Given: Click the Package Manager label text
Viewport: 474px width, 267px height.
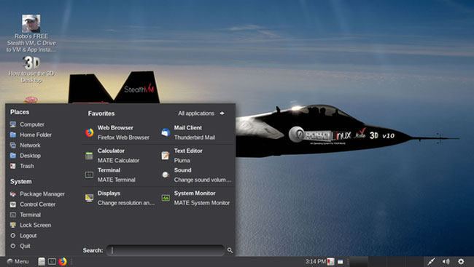Looking at the screenshot, I should [x=42, y=194].
